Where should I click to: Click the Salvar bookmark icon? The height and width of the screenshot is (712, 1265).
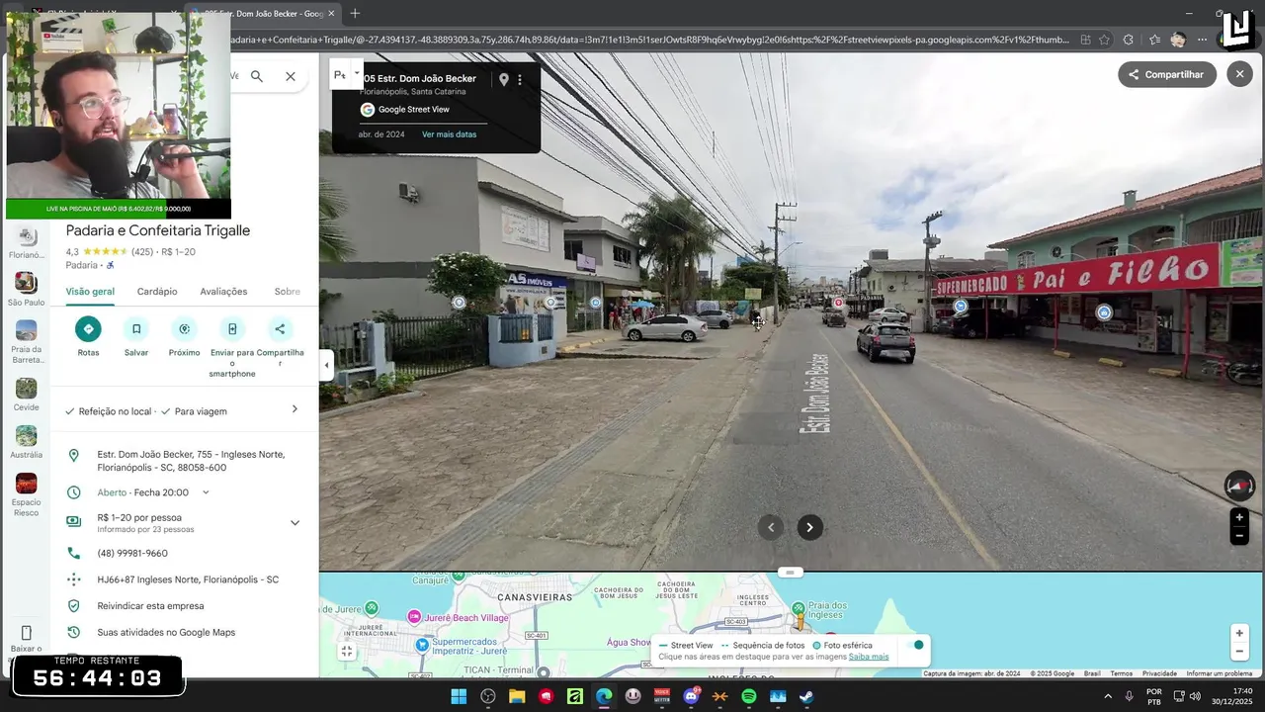click(136, 329)
